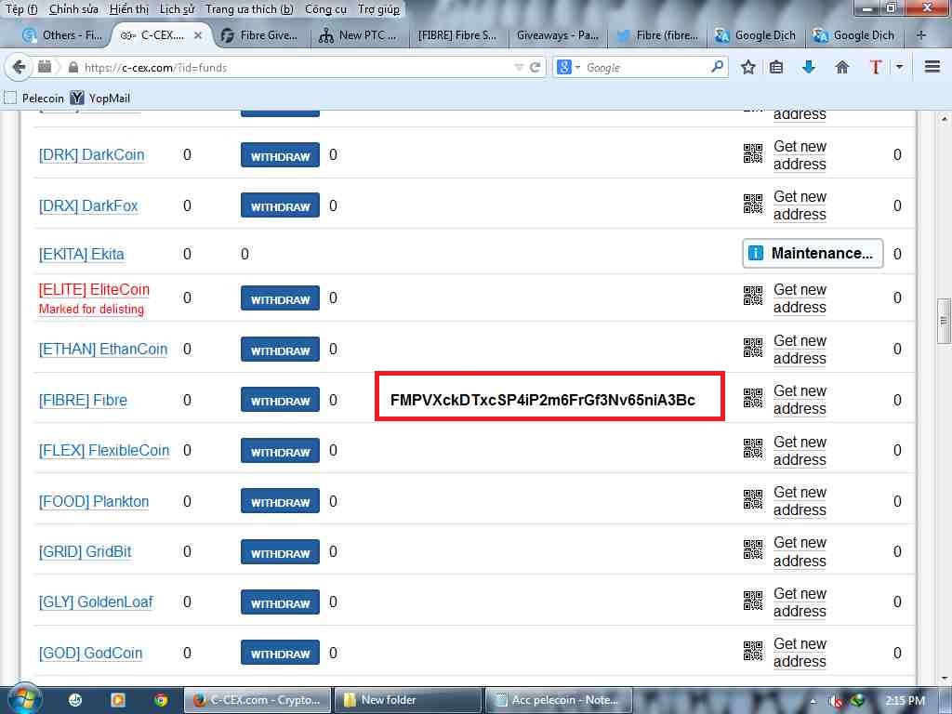
Task: Open the Chỉnh sửa menu
Action: coord(73,9)
